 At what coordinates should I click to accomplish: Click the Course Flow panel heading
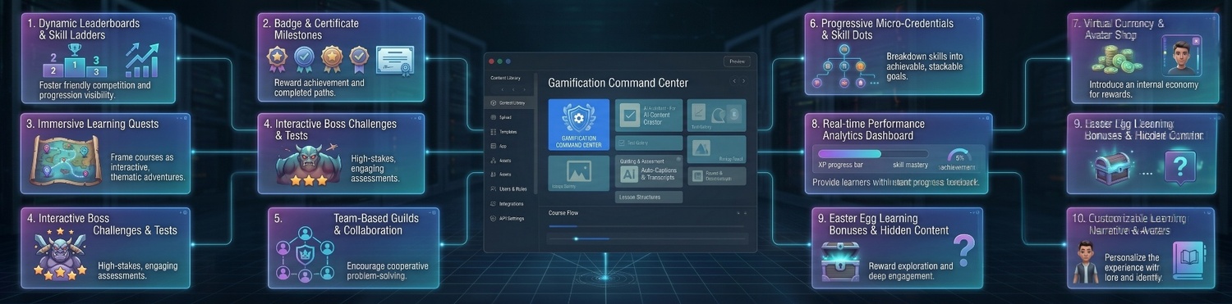[x=564, y=212]
